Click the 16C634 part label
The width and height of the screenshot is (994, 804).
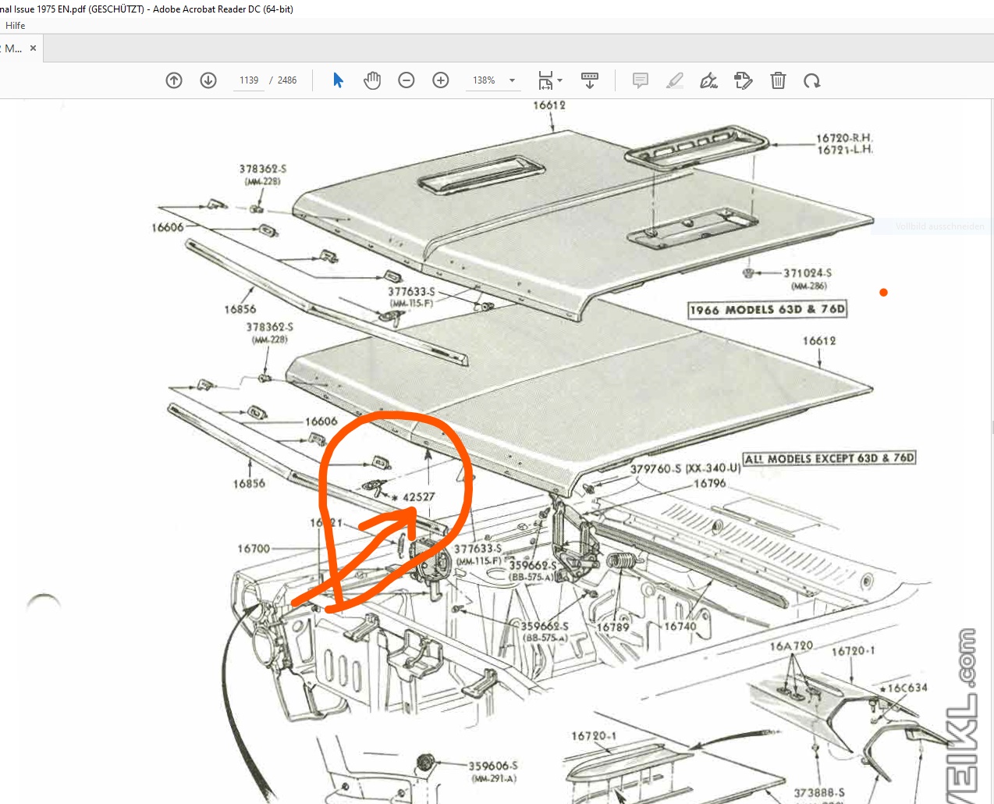(907, 688)
